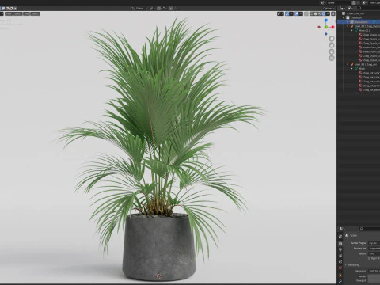Screen dimensions: 380x285
Task: Toggle perspective/orthographic navigation button
Action: click(332, 58)
